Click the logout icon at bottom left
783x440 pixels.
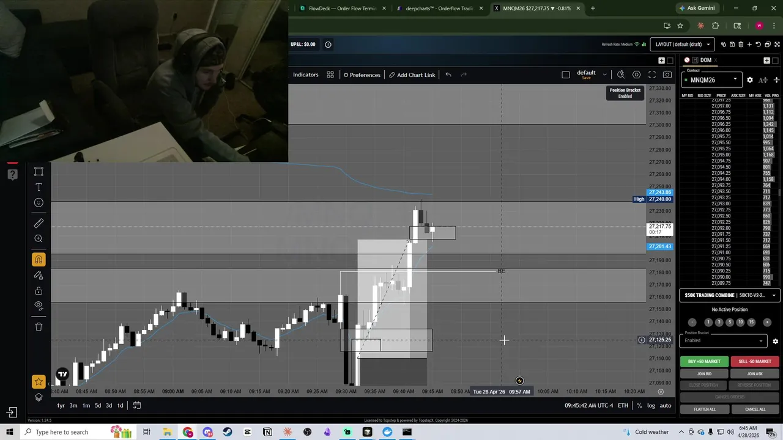[12, 413]
